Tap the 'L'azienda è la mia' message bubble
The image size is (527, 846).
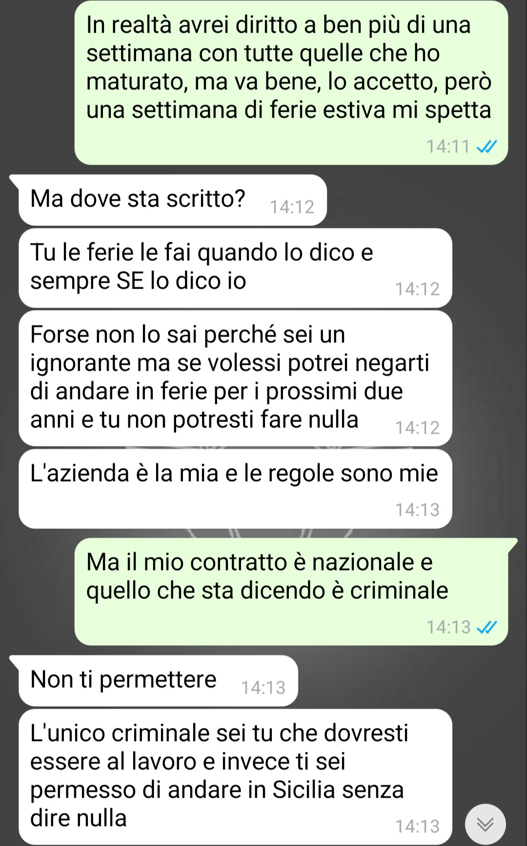[235, 488]
